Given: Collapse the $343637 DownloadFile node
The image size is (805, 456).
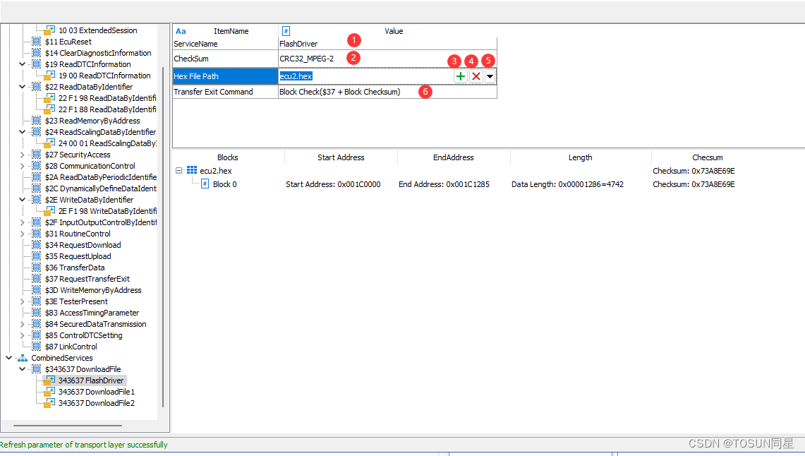Looking at the screenshot, I should pyautogui.click(x=22, y=369).
